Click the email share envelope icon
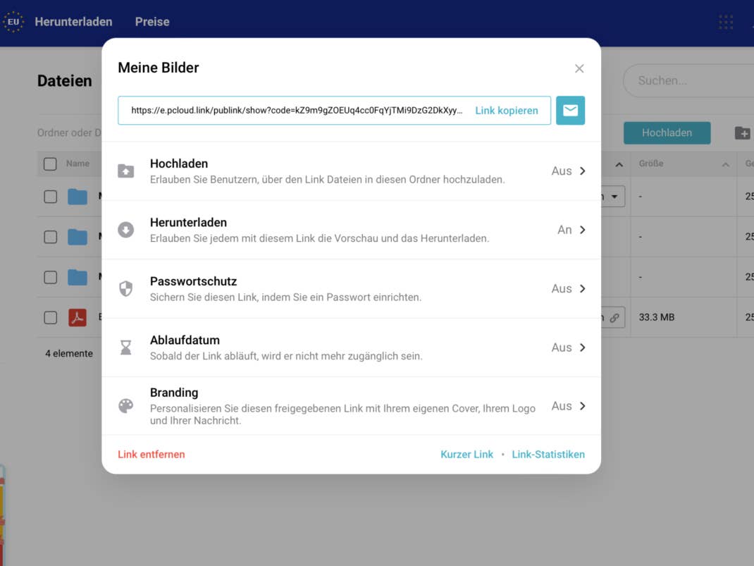754x566 pixels. click(x=570, y=111)
